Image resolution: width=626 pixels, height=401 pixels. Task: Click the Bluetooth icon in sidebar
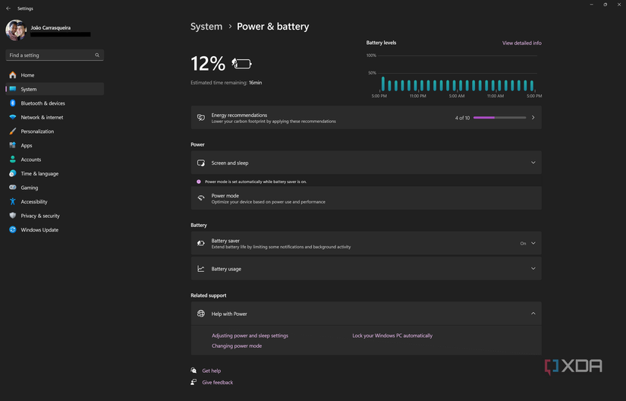click(13, 103)
